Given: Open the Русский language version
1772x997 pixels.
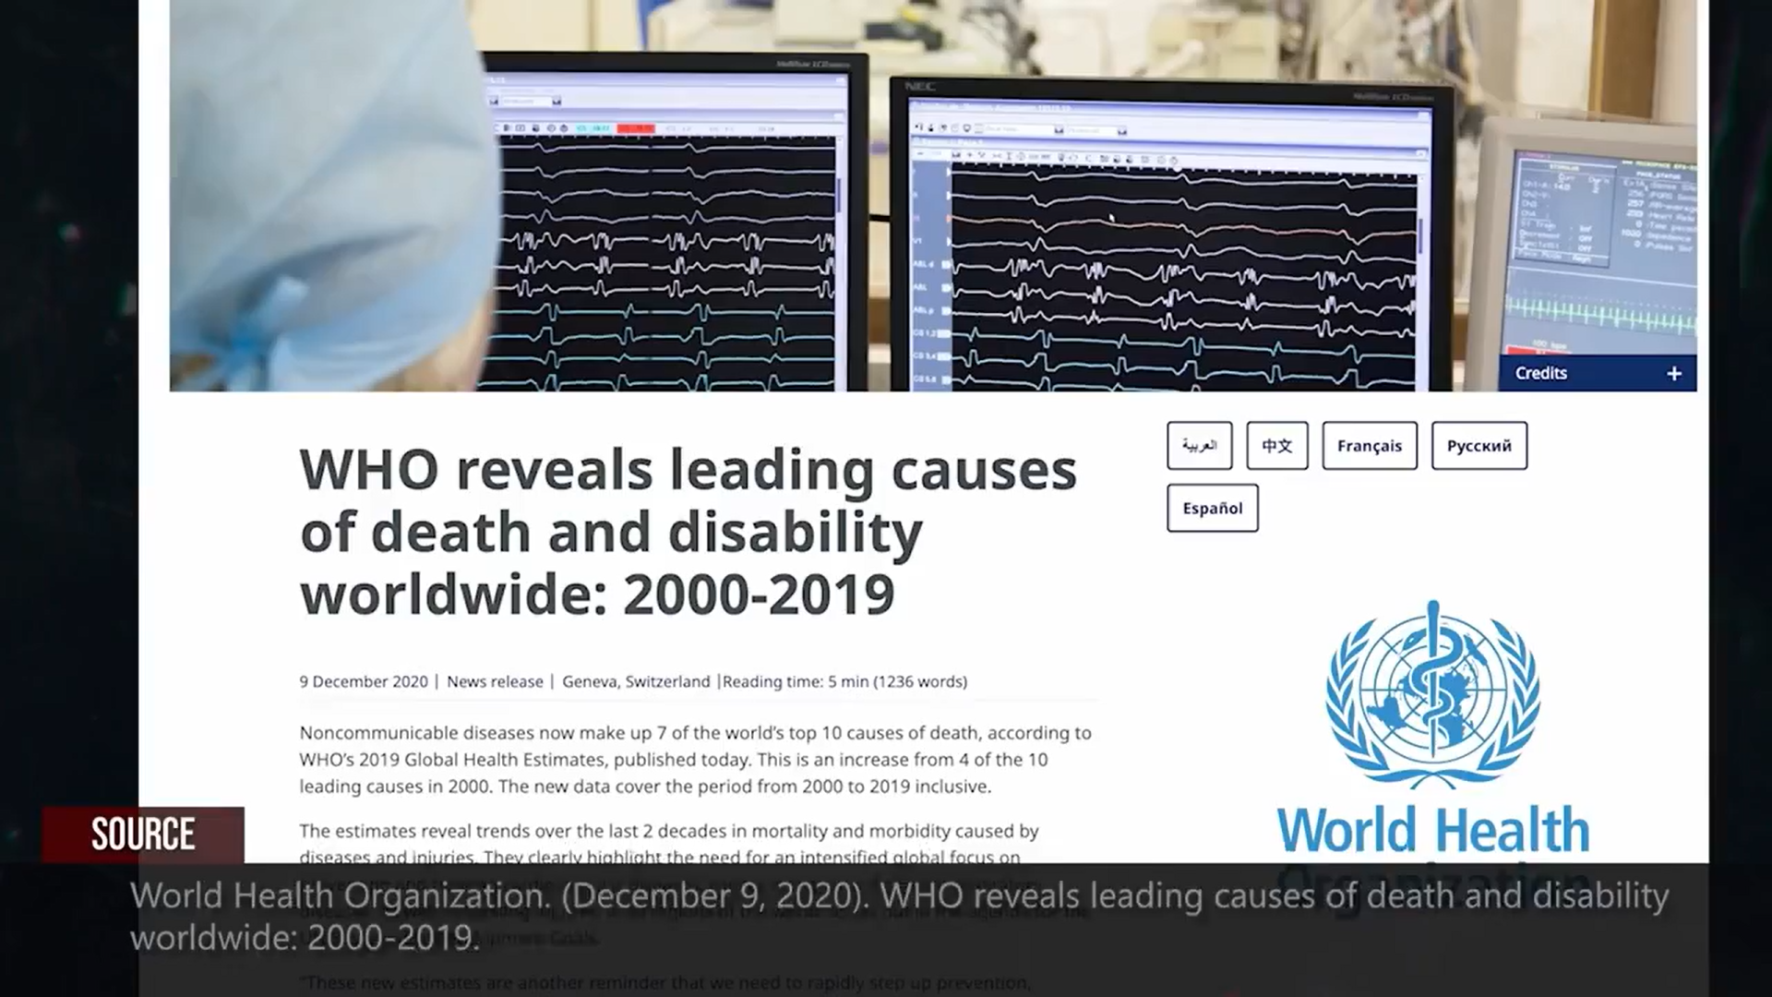Looking at the screenshot, I should (1479, 446).
